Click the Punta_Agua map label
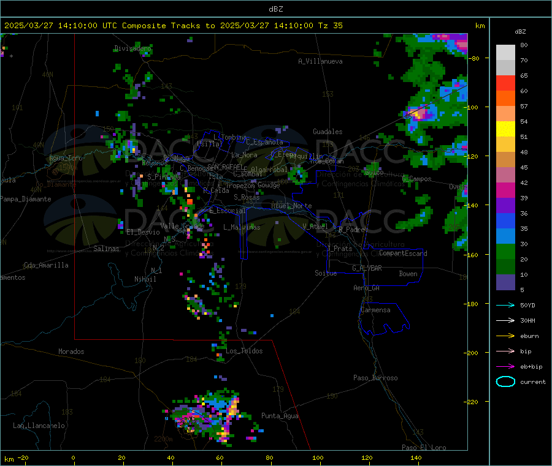Image resolution: width=552 pixels, height=466 pixels. coord(280,416)
